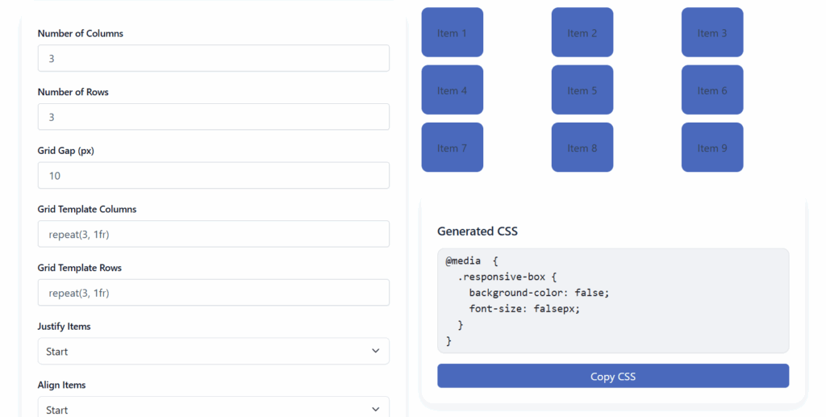Choose Item 3 grid cell
826x417 pixels.
[x=711, y=33]
